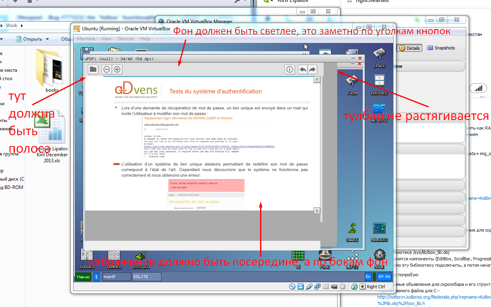Toggle the En keyboard layout indicator
The height and width of the screenshot is (307, 491).
(x=368, y=277)
